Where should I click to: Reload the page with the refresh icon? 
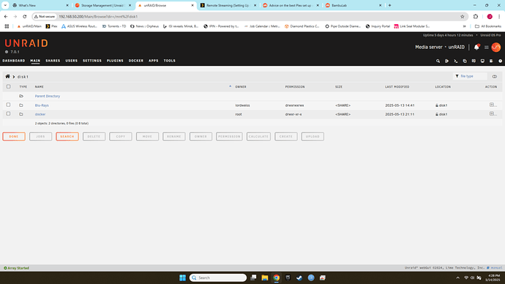pos(24,16)
